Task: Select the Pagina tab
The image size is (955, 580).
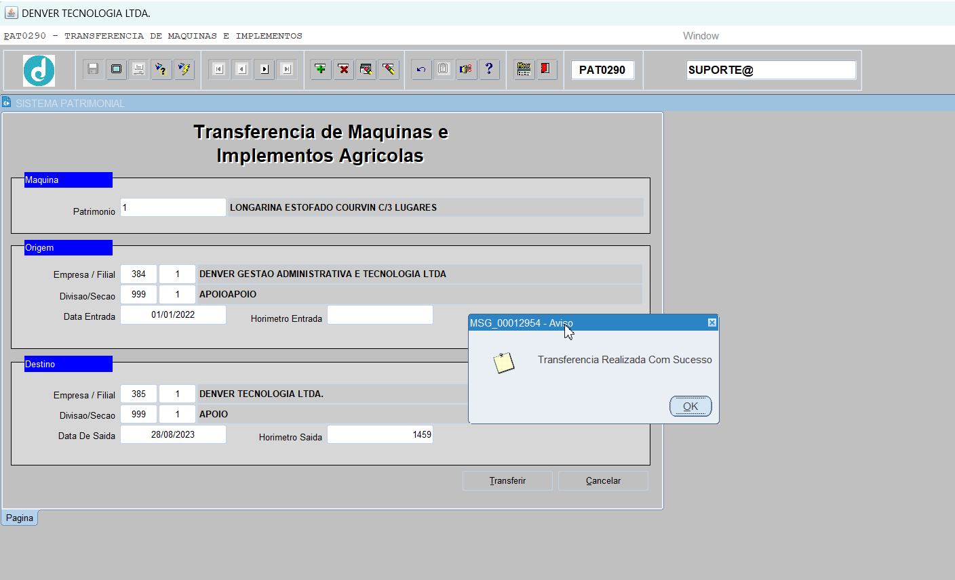Action: (20, 518)
